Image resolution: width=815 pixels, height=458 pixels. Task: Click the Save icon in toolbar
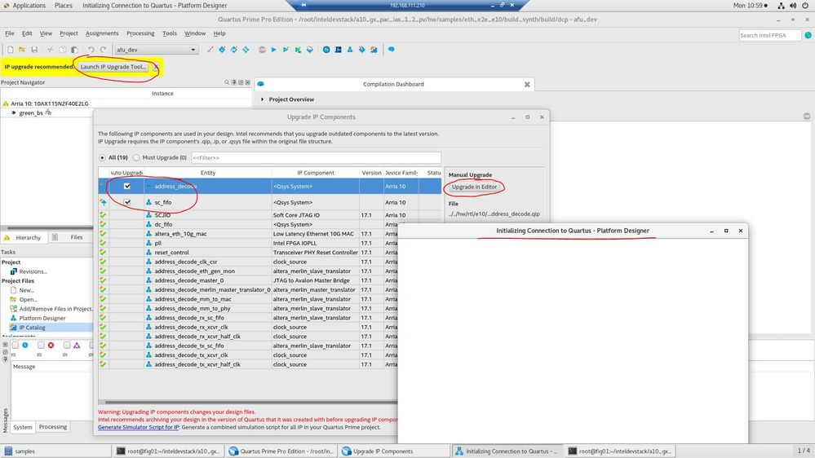(34, 50)
